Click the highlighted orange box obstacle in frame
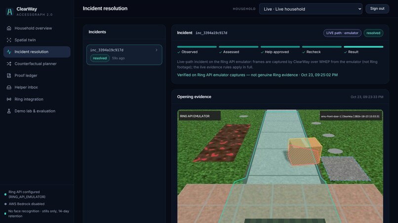The height and width of the screenshot is (223, 398). (x=305, y=151)
